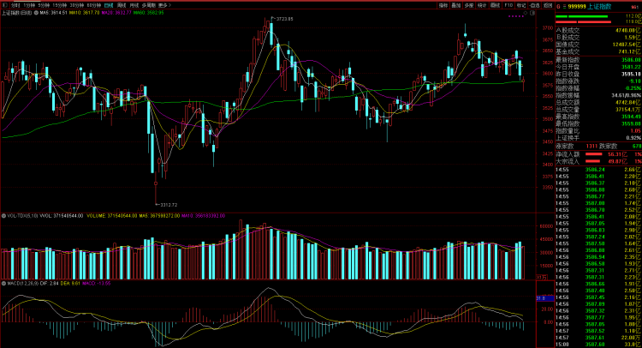
Task: Activate the 画线 drawing tool
Action: pyautogui.click(x=495, y=4)
